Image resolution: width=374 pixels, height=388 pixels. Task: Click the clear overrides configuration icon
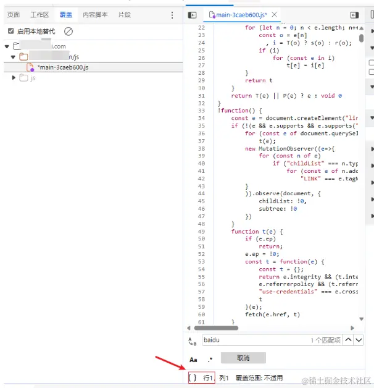(69, 32)
